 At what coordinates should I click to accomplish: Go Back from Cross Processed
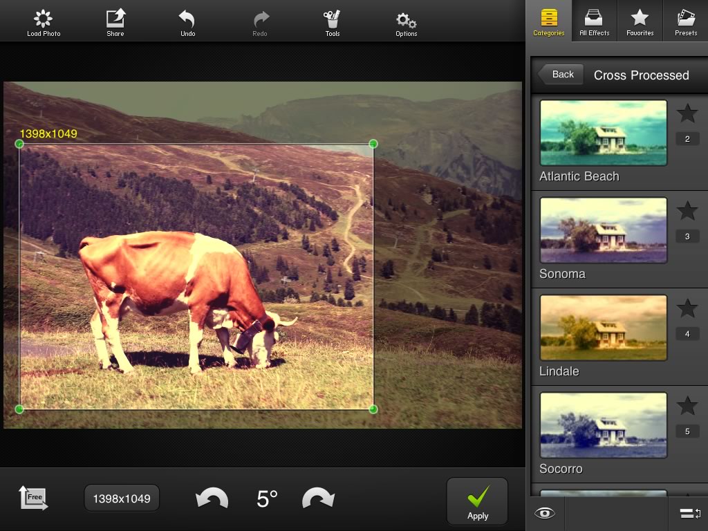(560, 75)
